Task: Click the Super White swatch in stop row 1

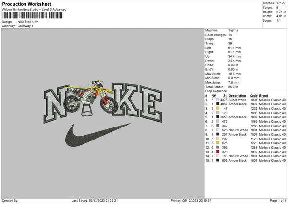Action: [218, 100]
